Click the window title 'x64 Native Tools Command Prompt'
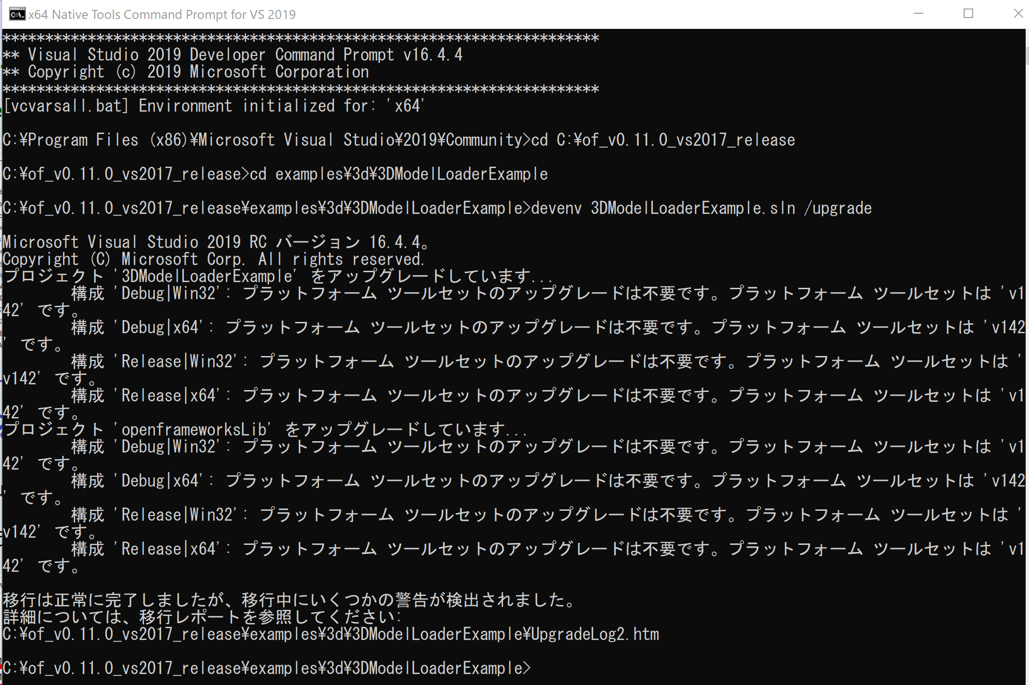Screen dimensions: 1029x685 pyautogui.click(x=162, y=15)
